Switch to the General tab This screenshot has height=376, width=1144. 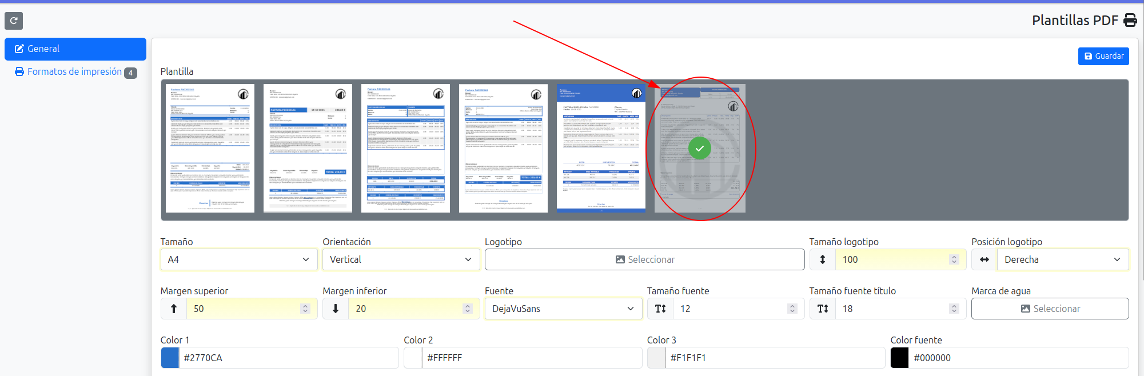click(x=75, y=49)
